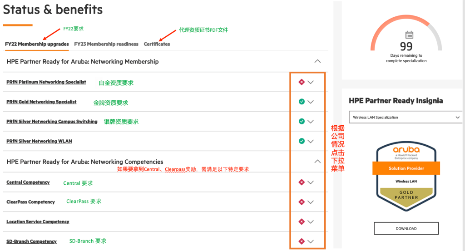The width and height of the screenshot is (465, 251).
Task: Click 'HPE Partner Ready for Aruba: Networking Competencies' heading
Action: [85, 162]
